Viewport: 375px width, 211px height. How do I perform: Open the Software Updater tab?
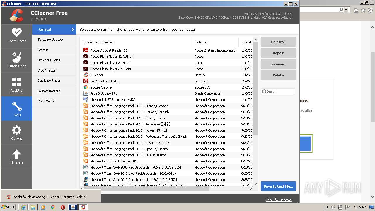point(54,40)
